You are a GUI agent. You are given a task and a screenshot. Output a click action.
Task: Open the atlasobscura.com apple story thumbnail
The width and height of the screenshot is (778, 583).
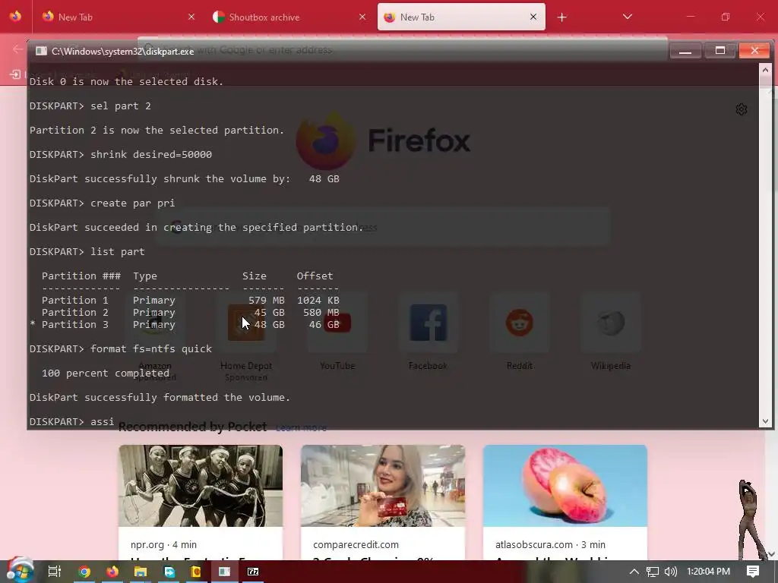click(x=565, y=486)
